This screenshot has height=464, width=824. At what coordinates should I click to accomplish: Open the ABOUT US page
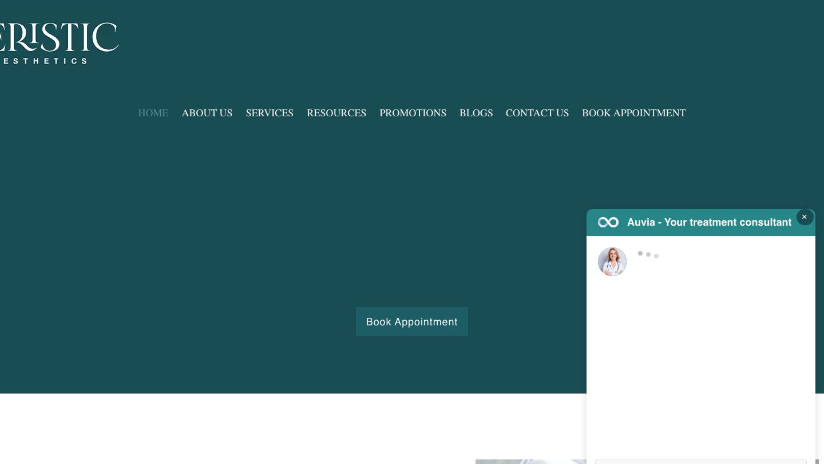[207, 113]
